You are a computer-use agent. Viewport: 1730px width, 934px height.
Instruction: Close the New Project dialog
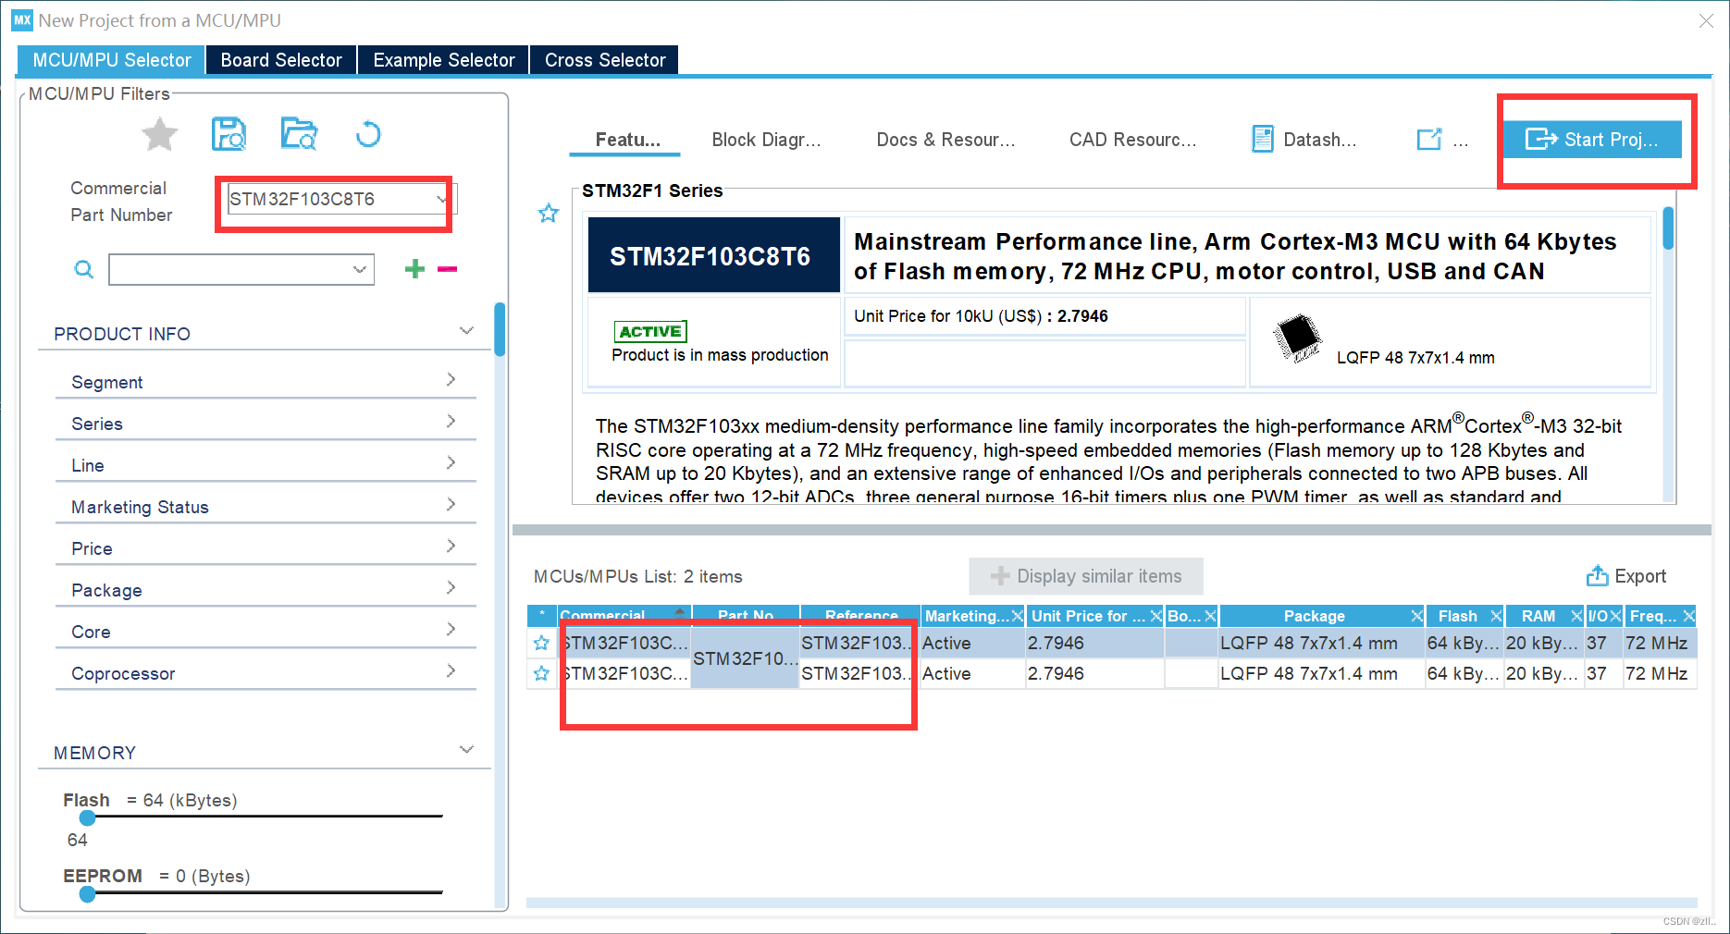[x=1706, y=20]
